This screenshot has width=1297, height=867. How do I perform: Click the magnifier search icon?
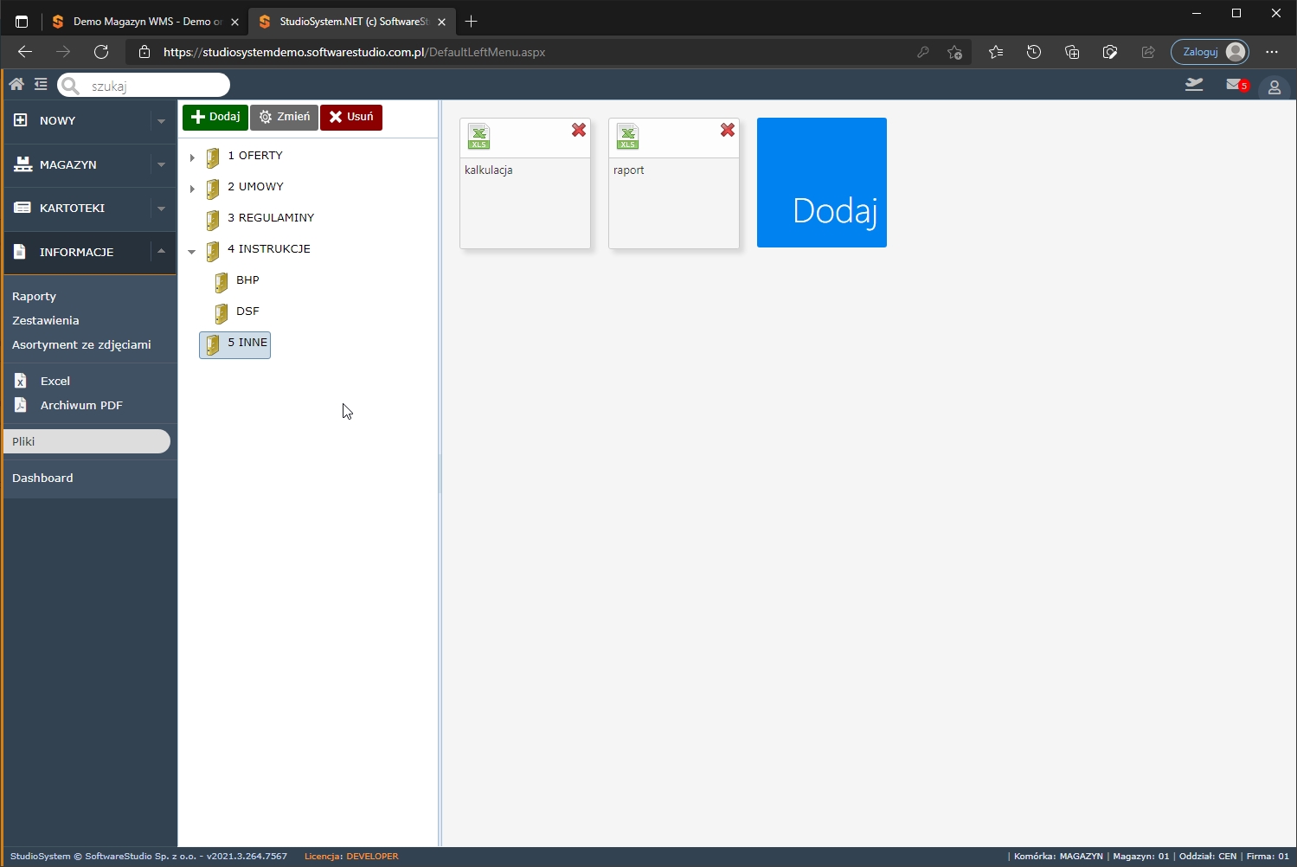click(x=70, y=86)
